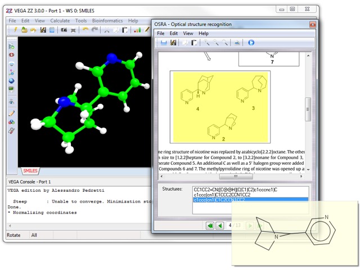Click the top sidebar icon with green plus
Viewport: 360px width, 270px height.
coord(11,47)
